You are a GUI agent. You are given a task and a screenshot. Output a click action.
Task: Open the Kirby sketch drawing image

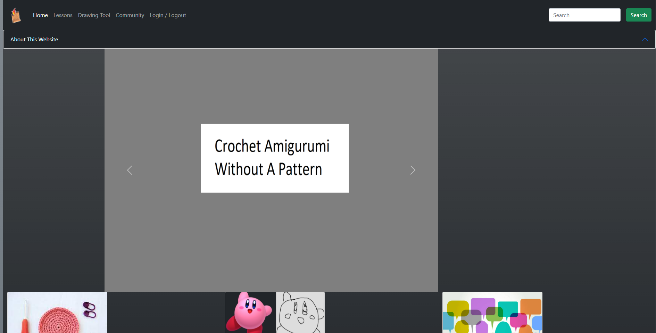300,313
